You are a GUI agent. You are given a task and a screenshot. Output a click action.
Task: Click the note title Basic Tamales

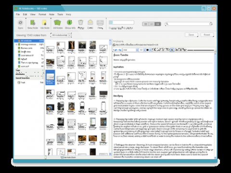tap(121, 55)
